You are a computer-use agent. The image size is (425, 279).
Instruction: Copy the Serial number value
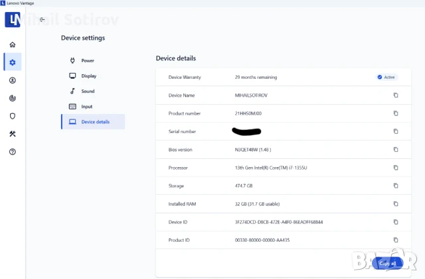point(396,131)
